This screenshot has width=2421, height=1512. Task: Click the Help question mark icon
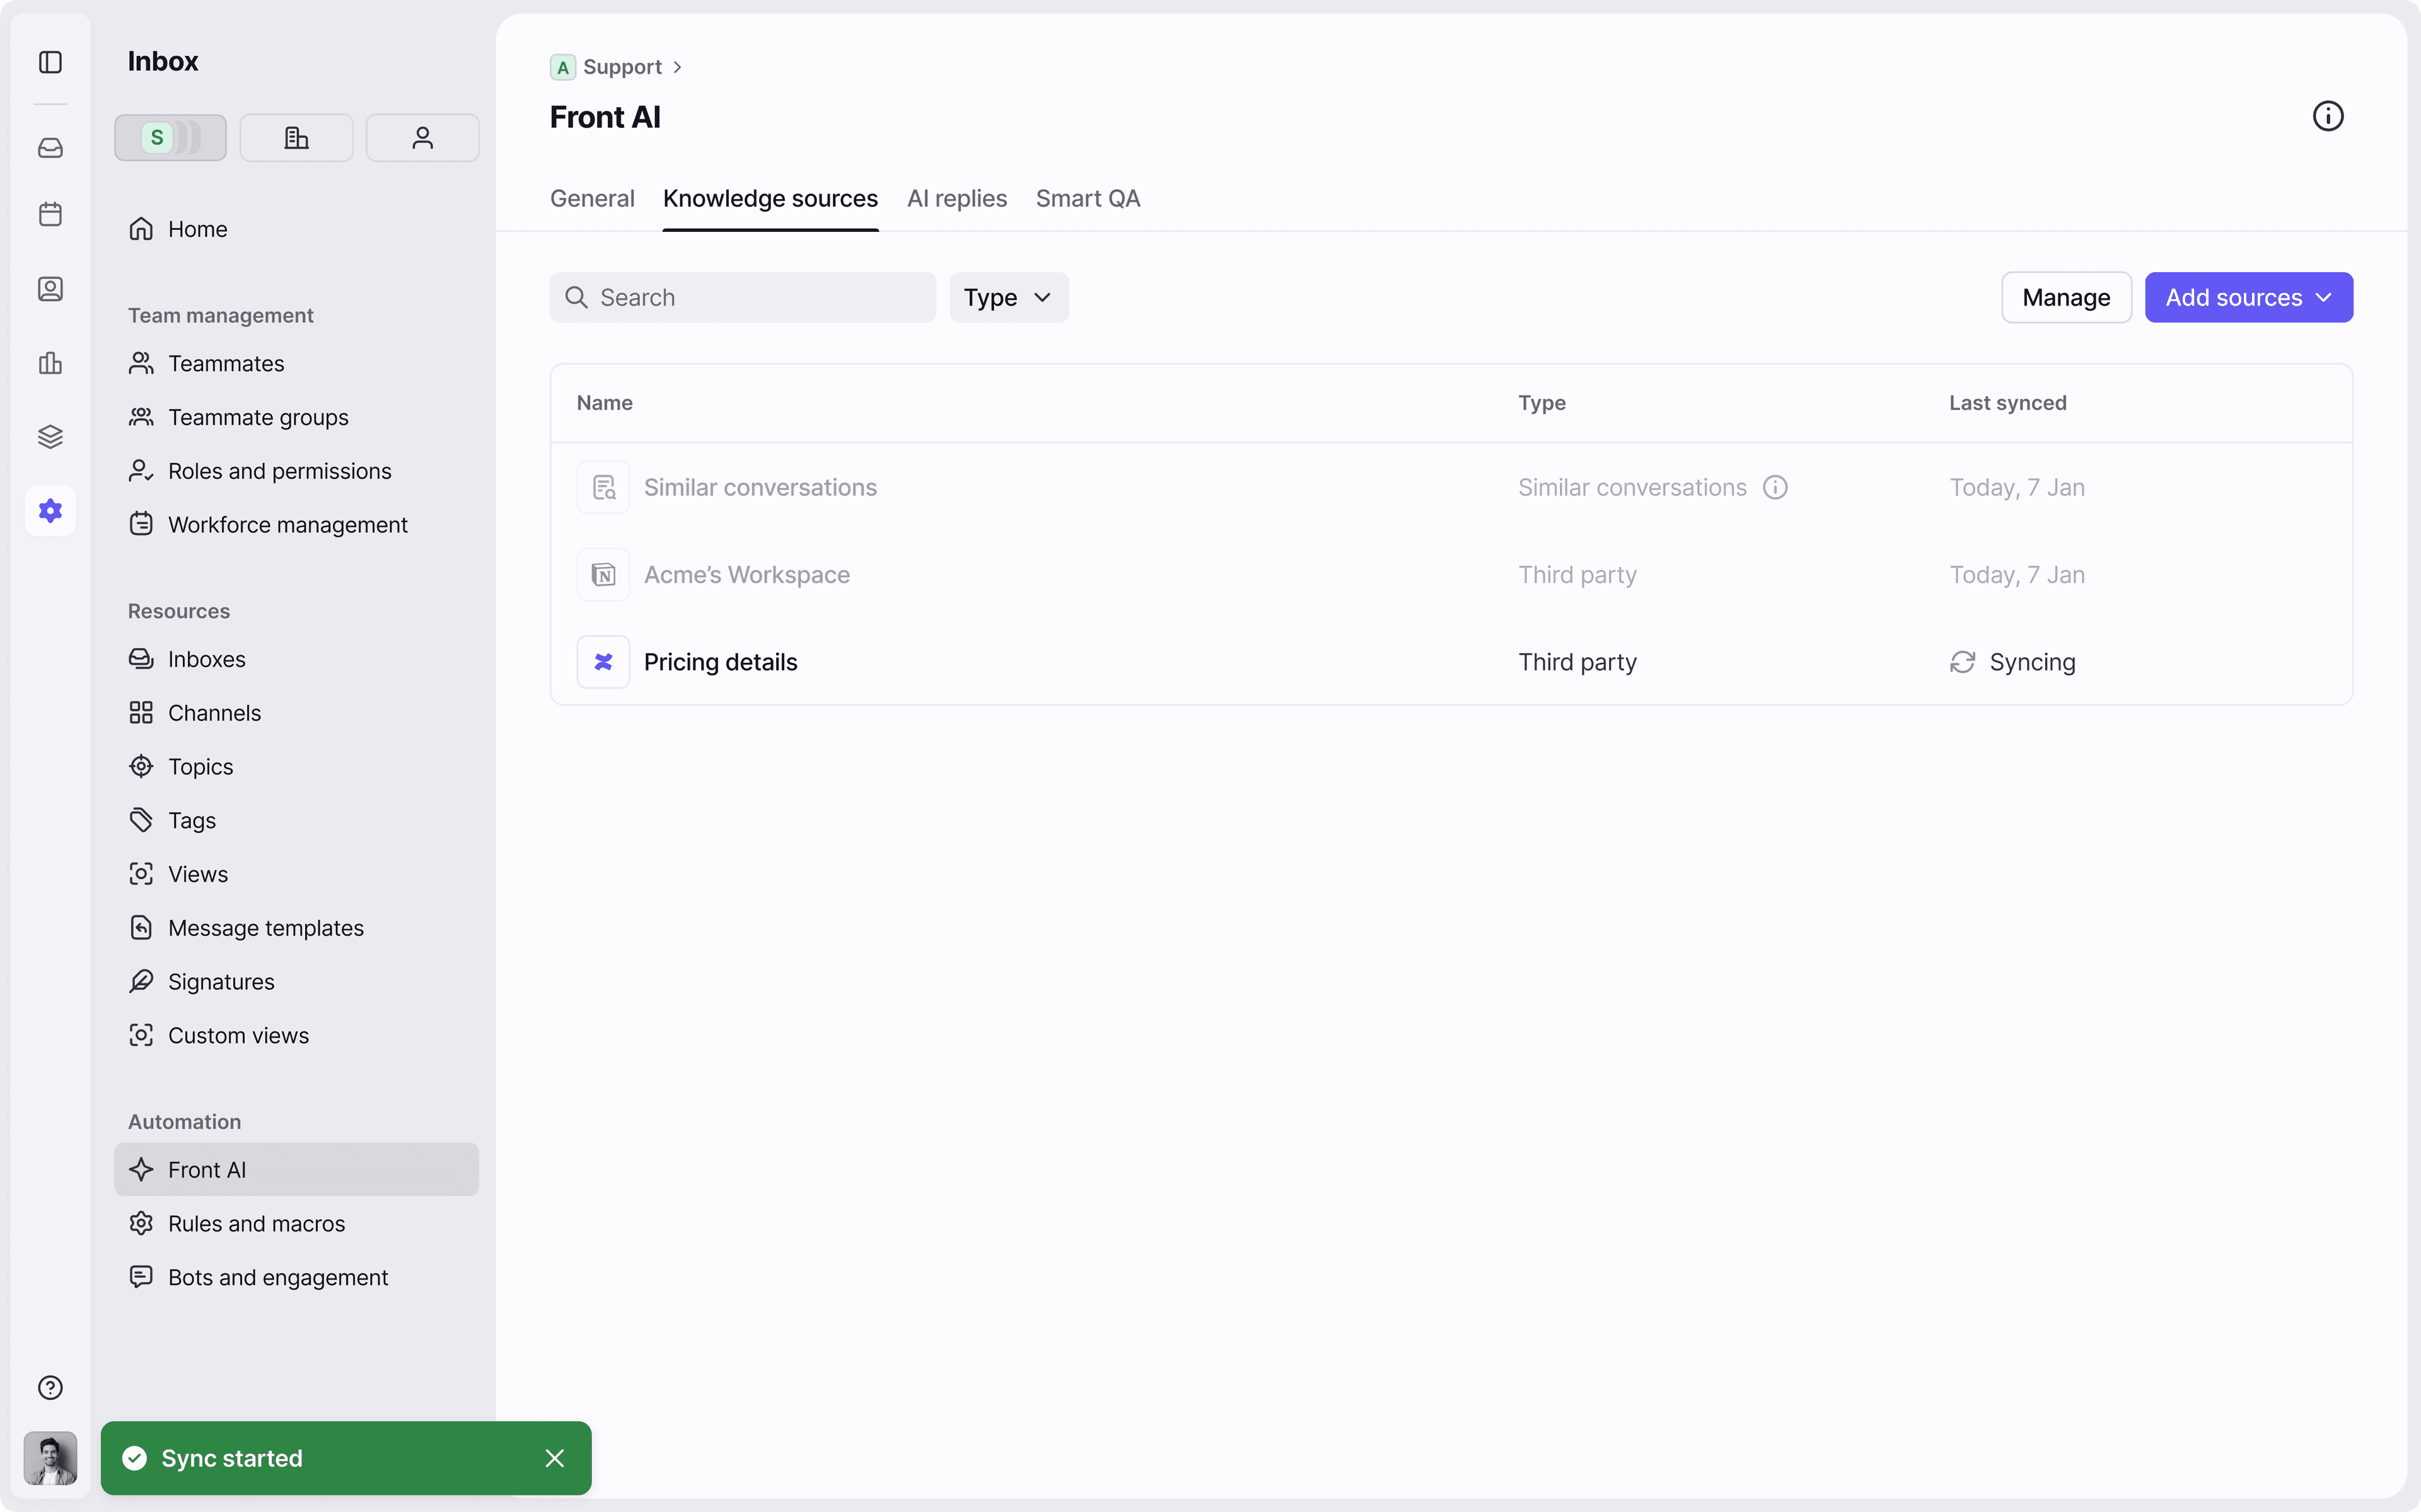click(50, 1387)
